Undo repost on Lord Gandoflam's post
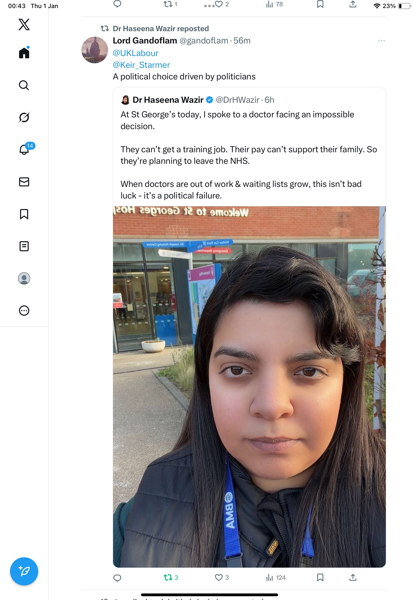 coord(171,578)
